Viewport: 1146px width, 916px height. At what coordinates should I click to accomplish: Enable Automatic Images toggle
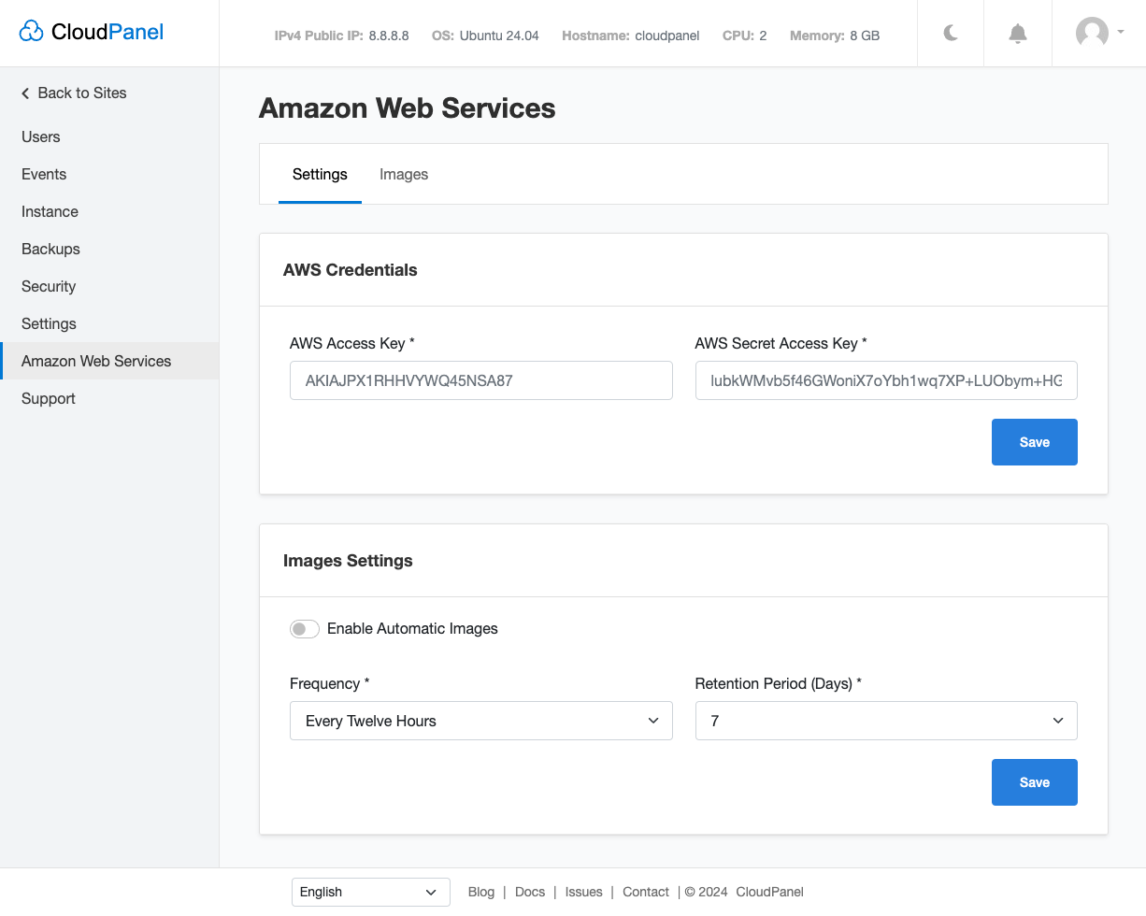(305, 629)
